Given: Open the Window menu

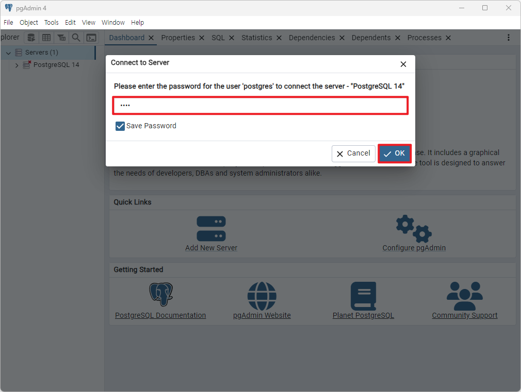Looking at the screenshot, I should pos(113,23).
